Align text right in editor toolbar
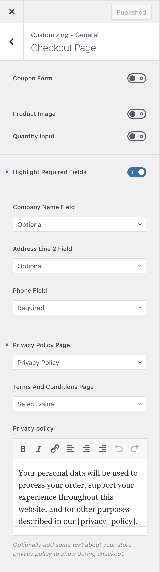 103,449
